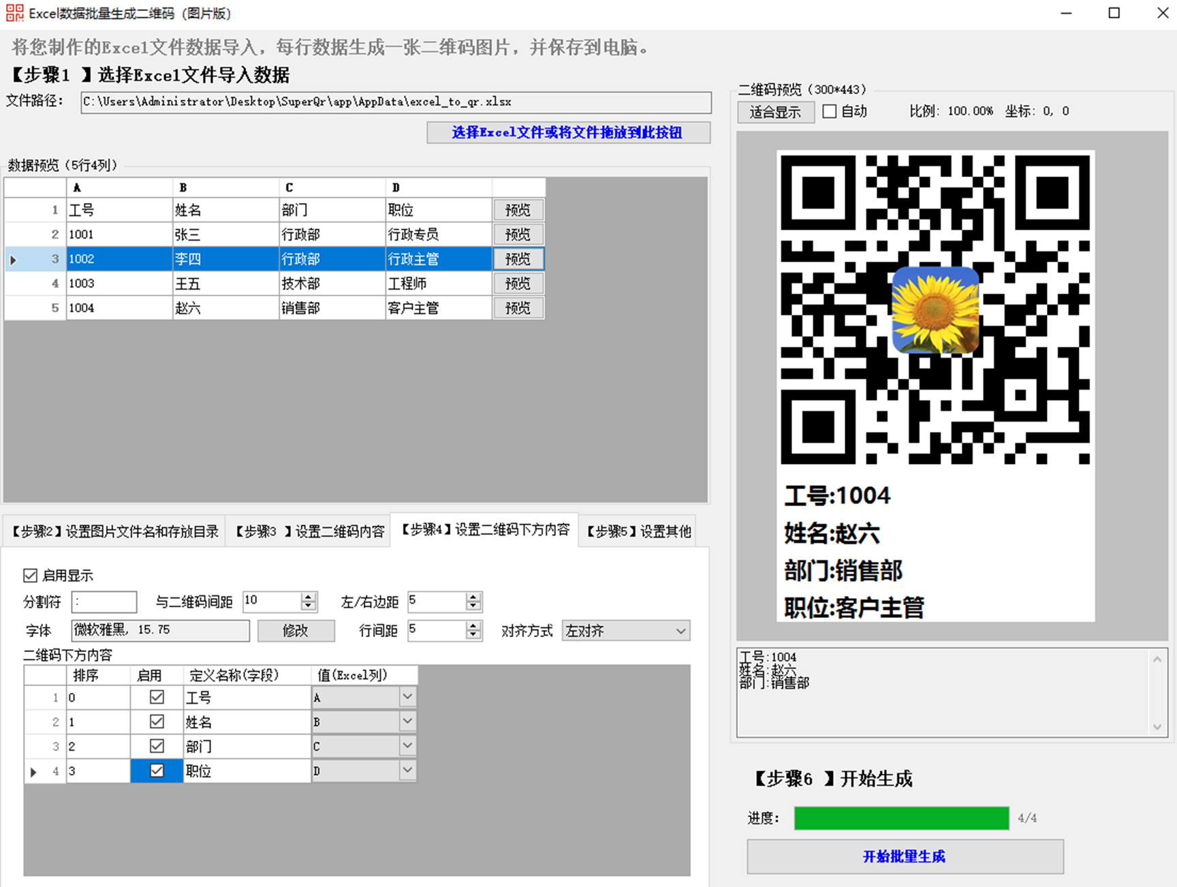Image resolution: width=1177 pixels, height=887 pixels.
Task: Increase 行间距 value with up arrow
Action: [x=473, y=626]
